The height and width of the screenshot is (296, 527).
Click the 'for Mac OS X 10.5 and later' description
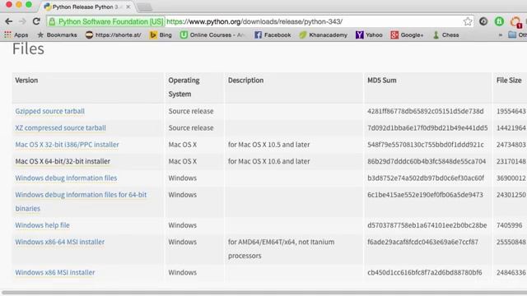(x=269, y=145)
